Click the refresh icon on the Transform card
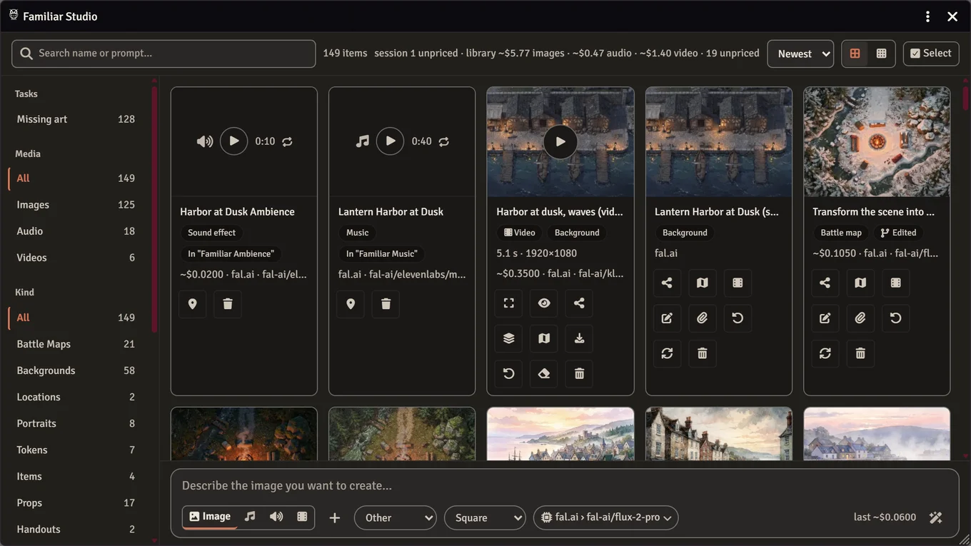 pos(825,353)
